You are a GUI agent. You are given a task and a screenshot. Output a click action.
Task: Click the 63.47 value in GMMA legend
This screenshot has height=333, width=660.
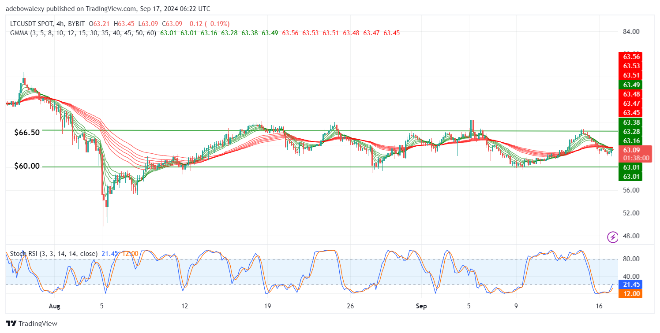tap(371, 33)
